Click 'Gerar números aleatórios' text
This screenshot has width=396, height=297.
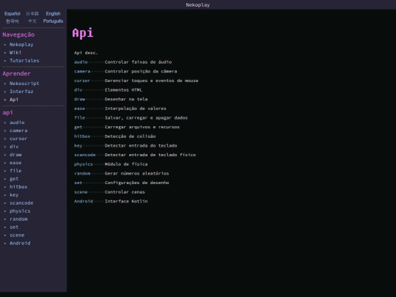coord(137,174)
